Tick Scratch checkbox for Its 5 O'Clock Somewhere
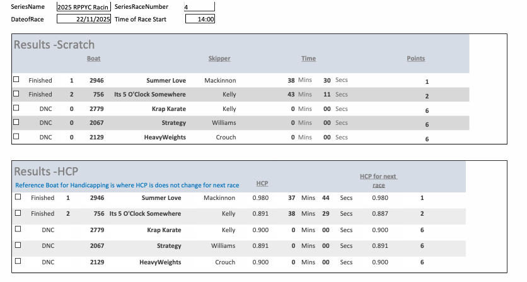 (x=16, y=94)
